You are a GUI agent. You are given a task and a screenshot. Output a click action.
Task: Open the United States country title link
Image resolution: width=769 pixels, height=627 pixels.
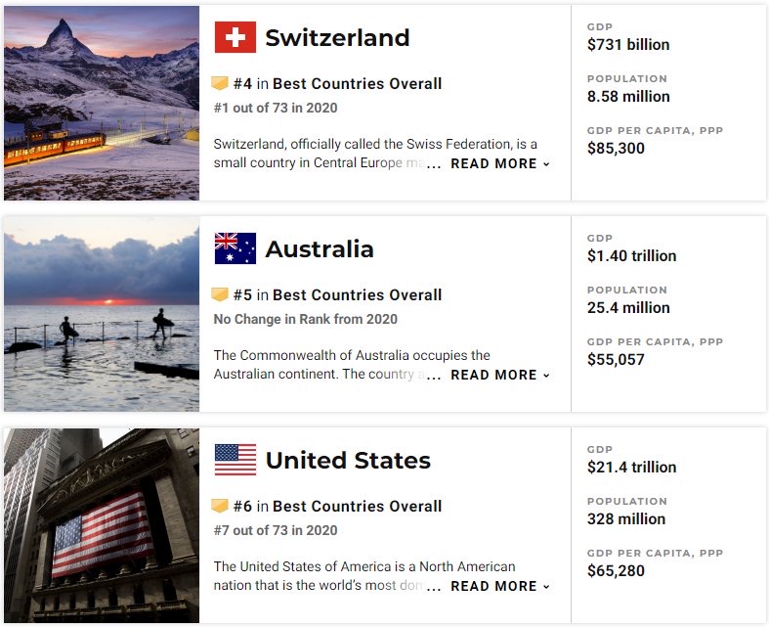348,460
